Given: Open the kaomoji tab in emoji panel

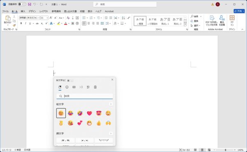Looking at the screenshot, I should point(81,87).
